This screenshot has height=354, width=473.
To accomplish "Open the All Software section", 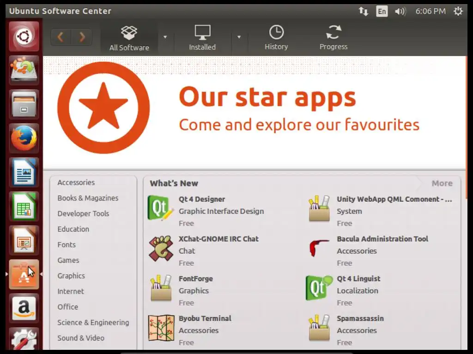I will [x=129, y=38].
